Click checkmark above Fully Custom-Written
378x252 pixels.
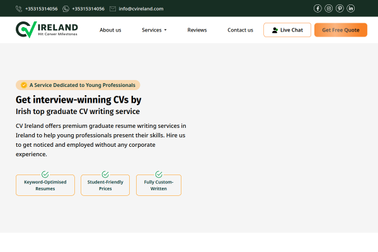pyautogui.click(x=159, y=174)
